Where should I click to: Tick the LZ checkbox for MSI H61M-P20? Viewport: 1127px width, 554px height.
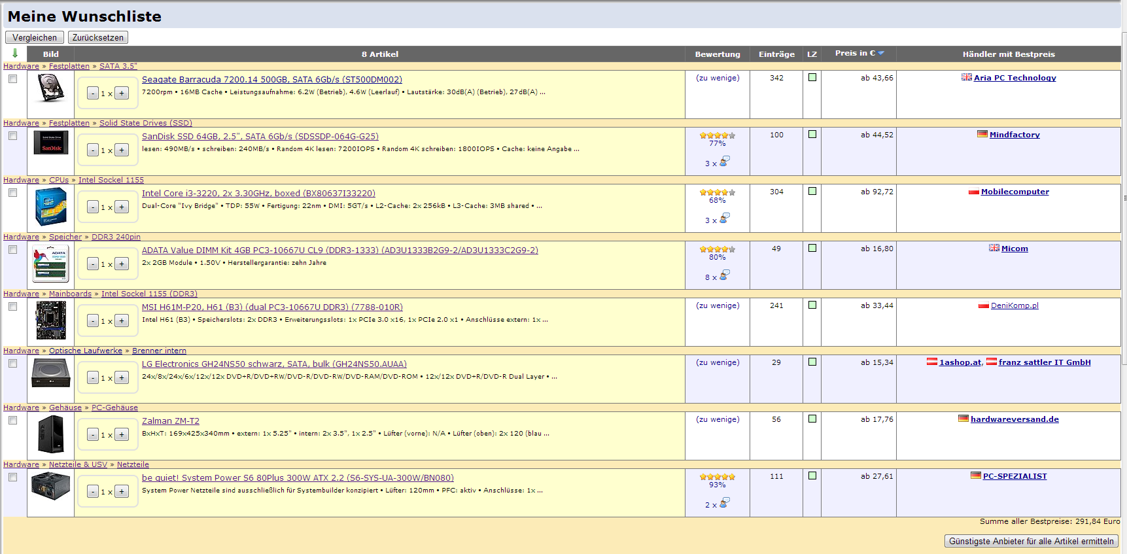point(812,305)
